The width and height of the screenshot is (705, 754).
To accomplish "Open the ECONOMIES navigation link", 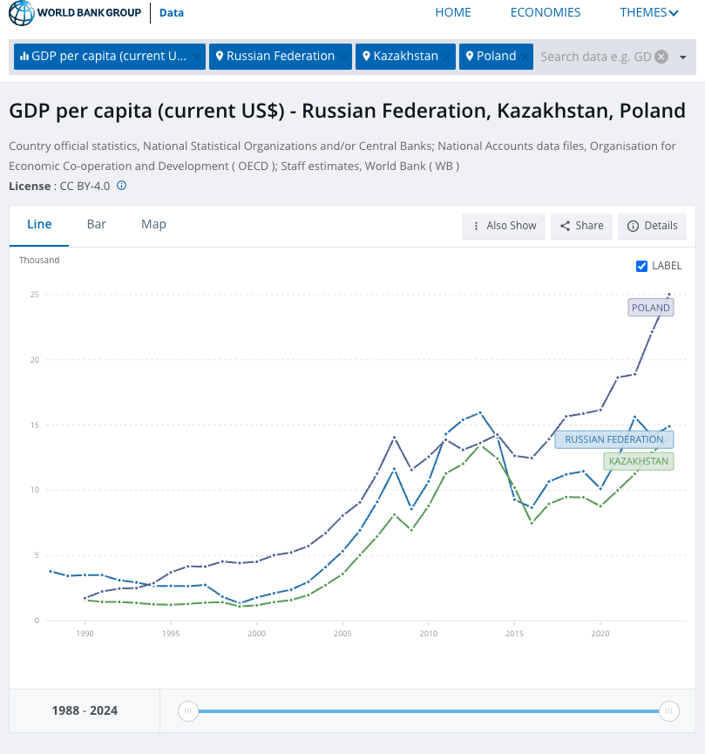I will click(x=546, y=12).
